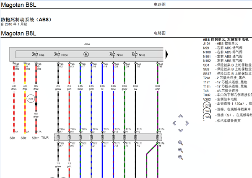Click the TIUR connector pin under T17n/10

click(135, 137)
